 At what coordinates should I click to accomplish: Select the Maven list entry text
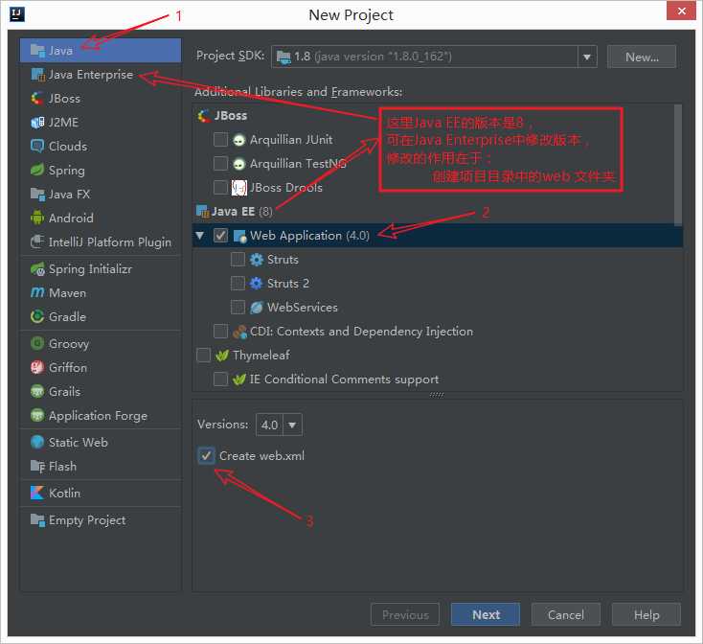pyautogui.click(x=67, y=293)
